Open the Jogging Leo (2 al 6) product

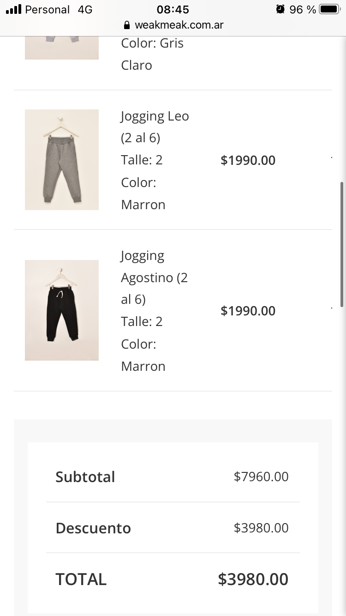tap(155, 127)
